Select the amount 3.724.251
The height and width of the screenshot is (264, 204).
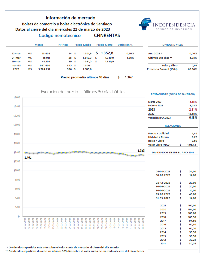(44, 69)
